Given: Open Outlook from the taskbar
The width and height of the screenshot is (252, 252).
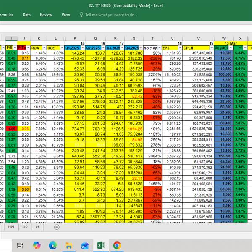Looking at the screenshot, I should pyautogui.click(x=85, y=246).
